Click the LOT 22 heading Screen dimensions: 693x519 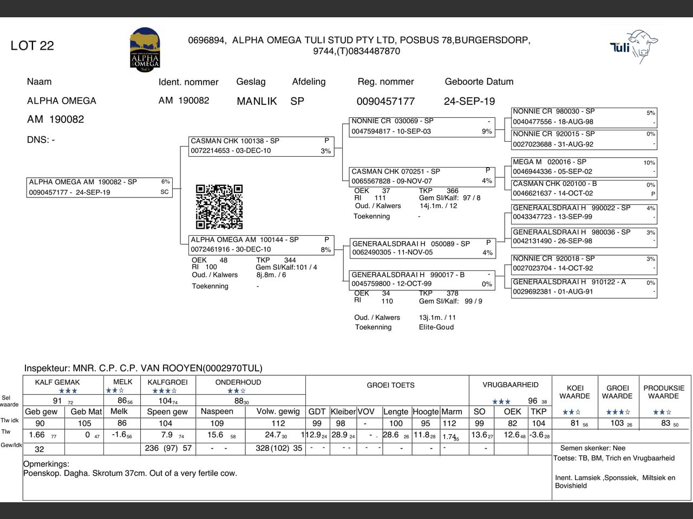pos(32,46)
